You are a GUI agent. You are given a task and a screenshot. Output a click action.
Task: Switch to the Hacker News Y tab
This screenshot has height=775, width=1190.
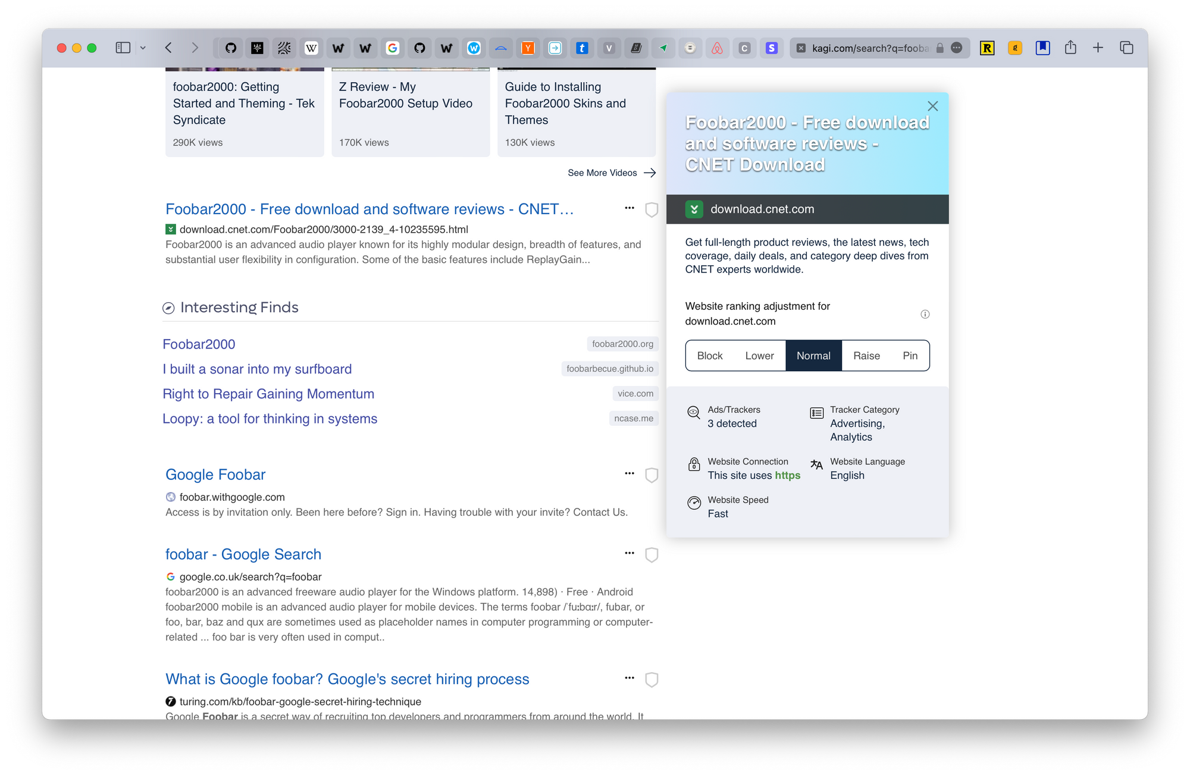coord(528,48)
